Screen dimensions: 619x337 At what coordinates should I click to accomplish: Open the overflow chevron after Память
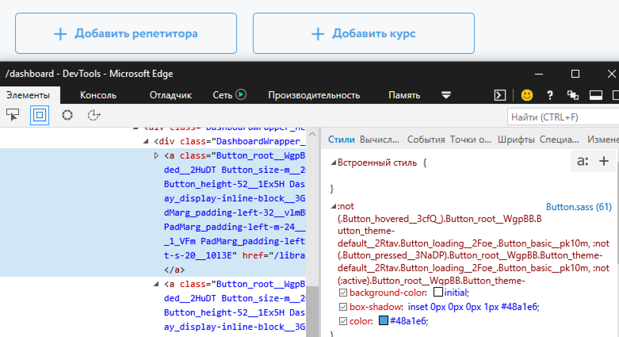pyautogui.click(x=446, y=95)
